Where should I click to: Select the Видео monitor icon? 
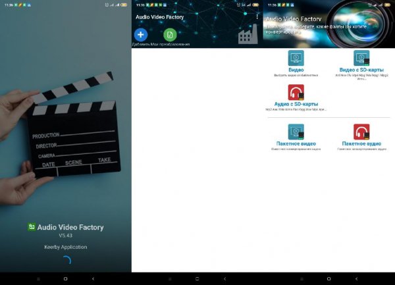click(296, 58)
